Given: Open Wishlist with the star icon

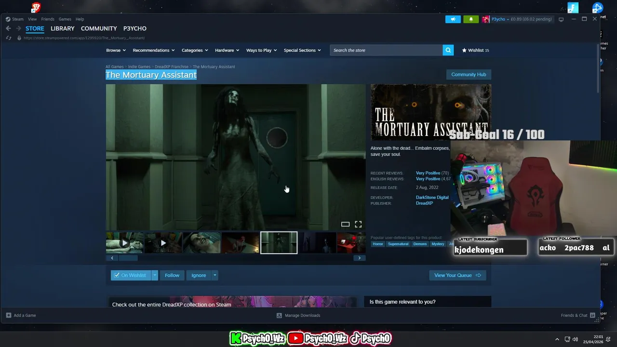Looking at the screenshot, I should point(464,50).
